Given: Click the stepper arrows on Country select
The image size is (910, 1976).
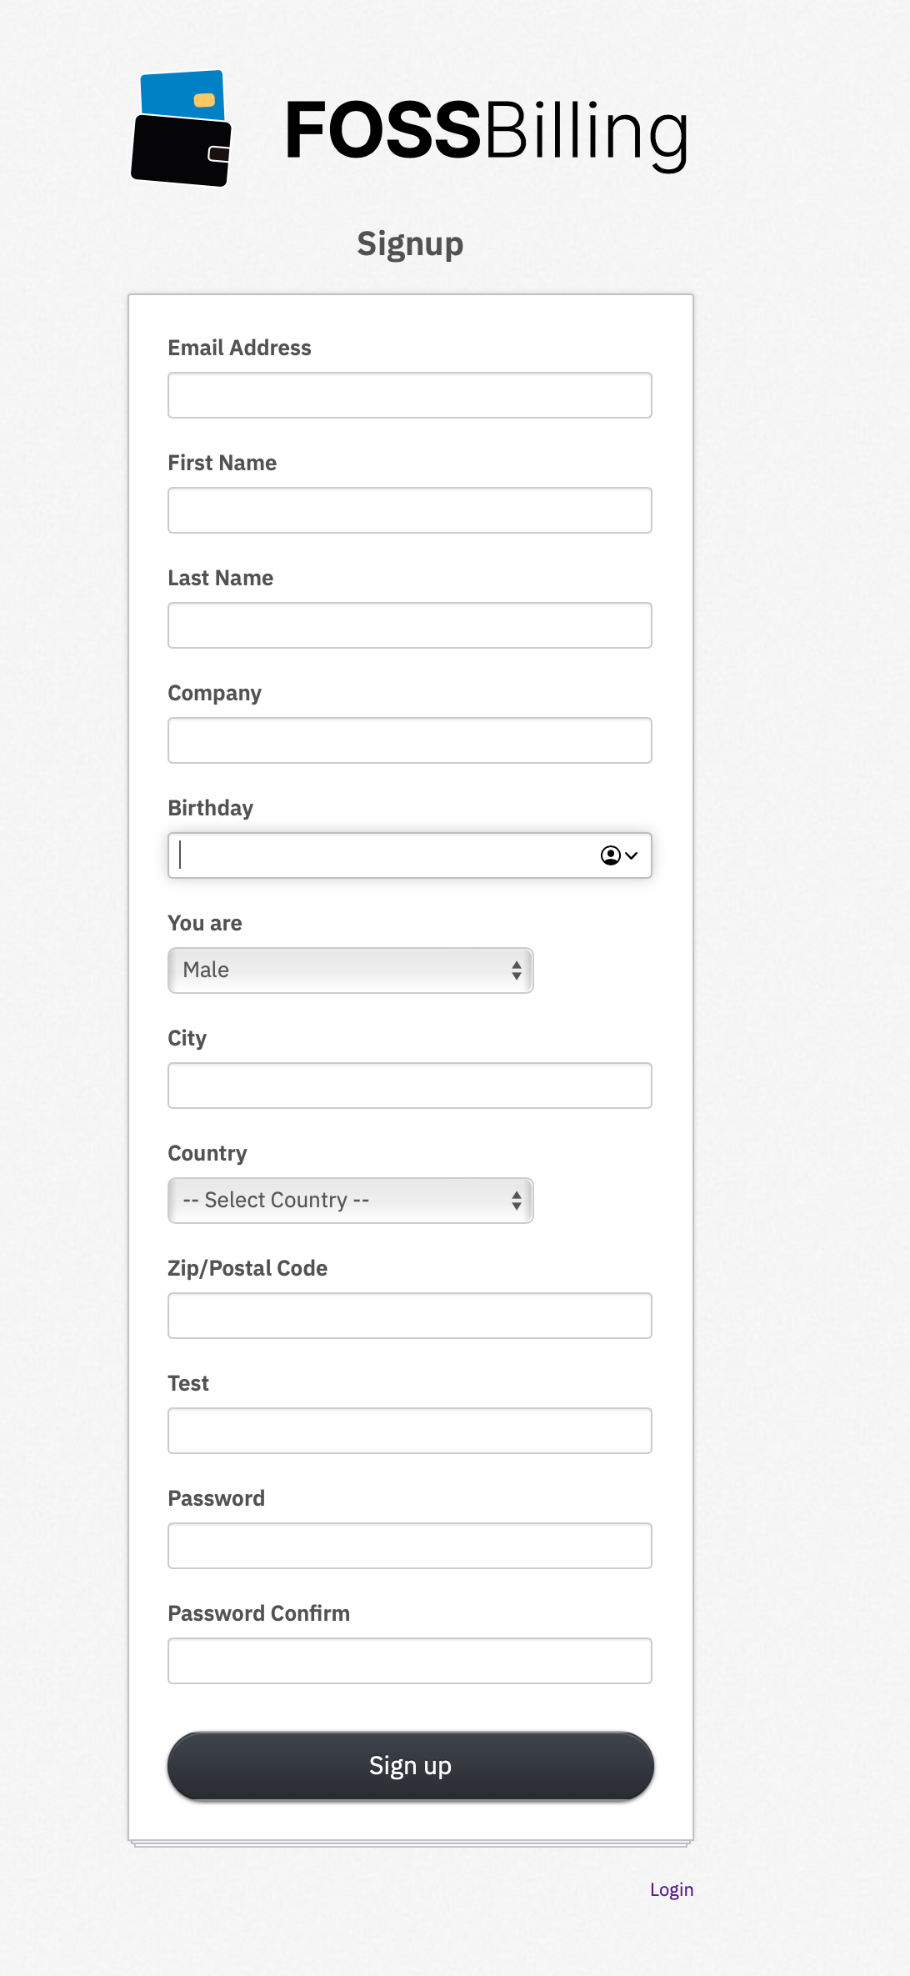Looking at the screenshot, I should (518, 1200).
